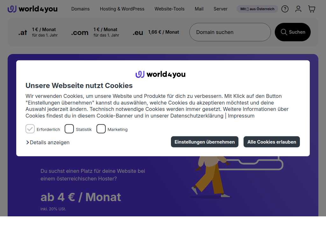
Task: Toggle the Erforderlich checkbox
Action: 30,129
